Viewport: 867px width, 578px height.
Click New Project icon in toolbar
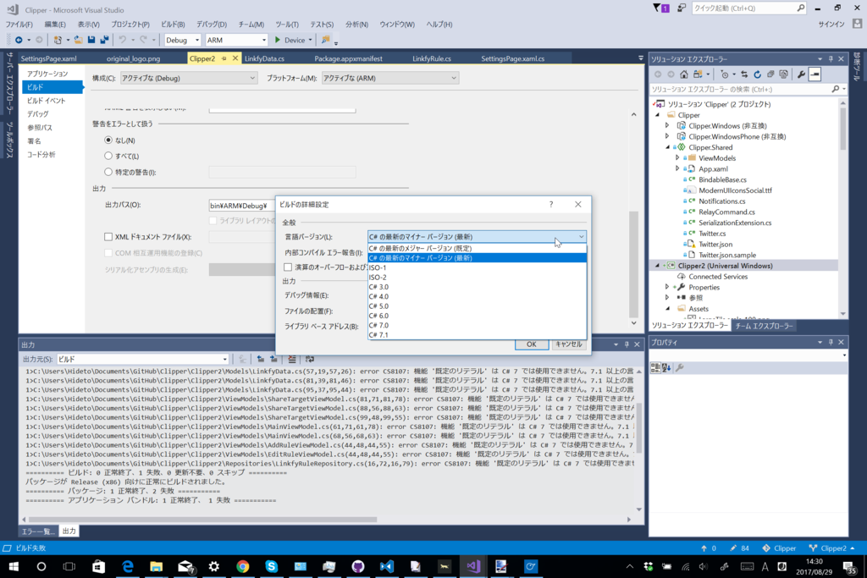[58, 40]
